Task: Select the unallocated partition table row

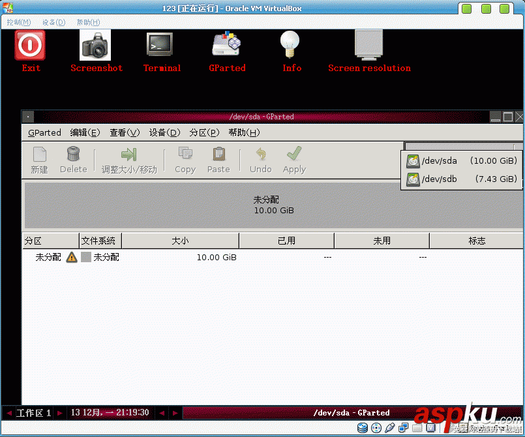Action: click(272, 257)
